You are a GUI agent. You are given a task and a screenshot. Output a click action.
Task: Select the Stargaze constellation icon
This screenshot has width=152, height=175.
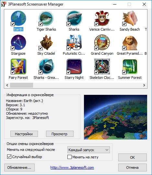click(x=18, y=42)
